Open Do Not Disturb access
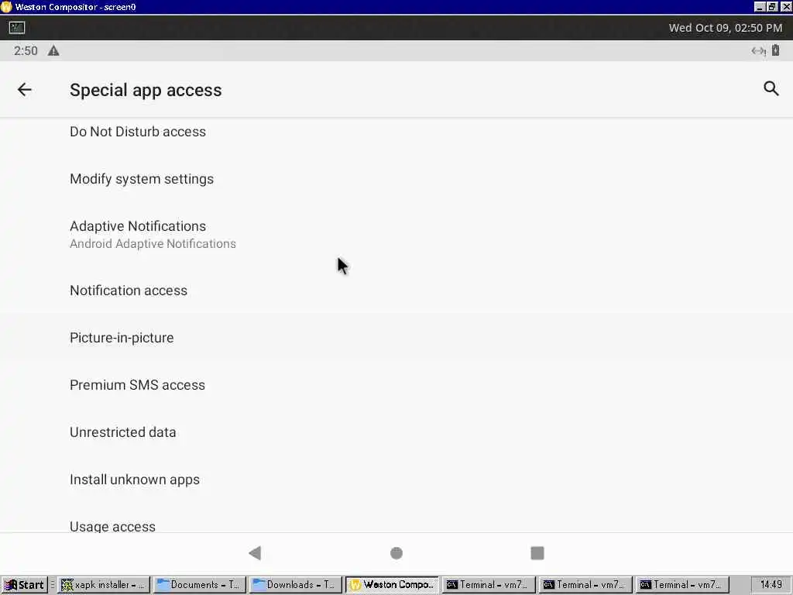This screenshot has width=793, height=595. click(396, 132)
